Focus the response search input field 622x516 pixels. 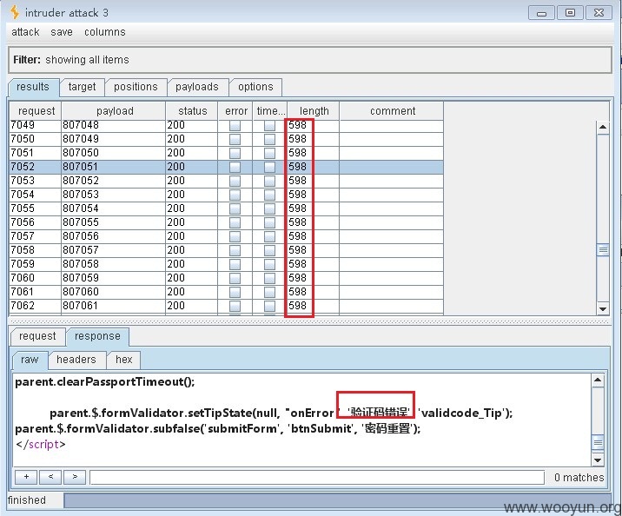coord(317,477)
